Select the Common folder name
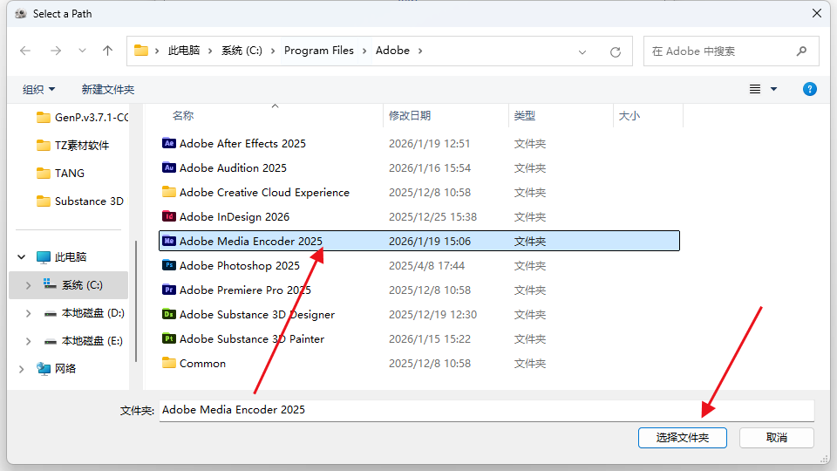837x471 pixels. click(202, 364)
